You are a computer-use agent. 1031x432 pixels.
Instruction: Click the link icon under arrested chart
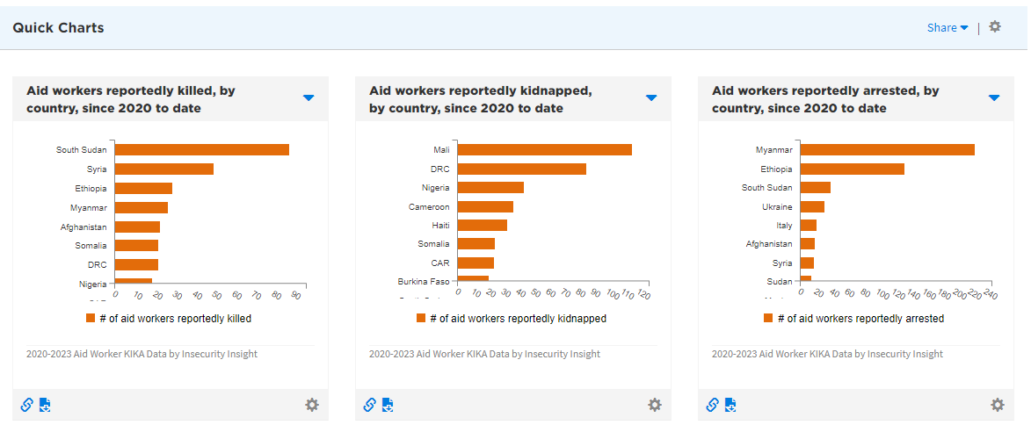coord(712,405)
